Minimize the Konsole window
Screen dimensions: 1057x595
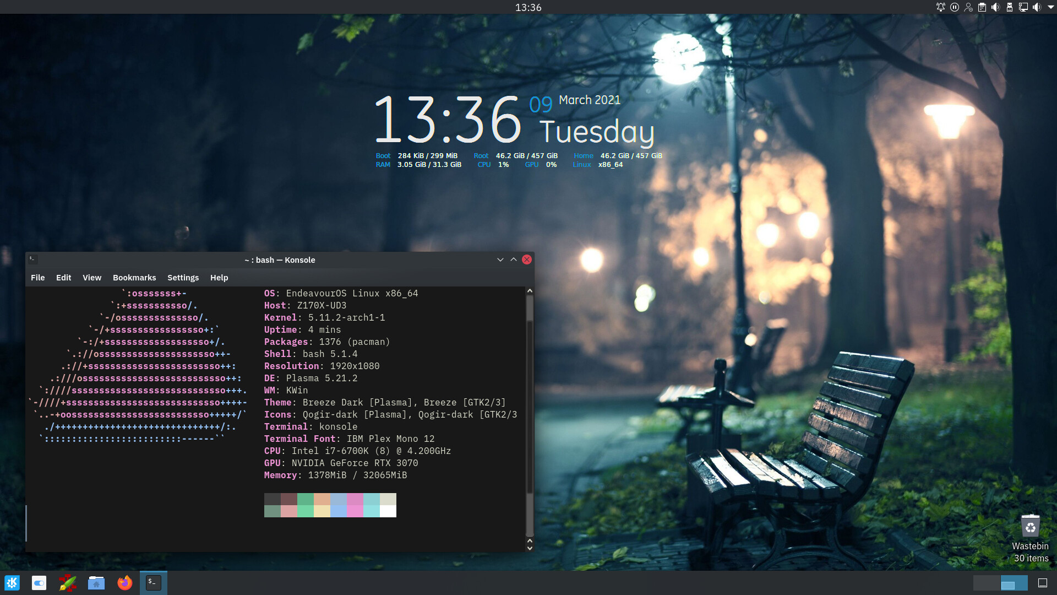point(500,259)
